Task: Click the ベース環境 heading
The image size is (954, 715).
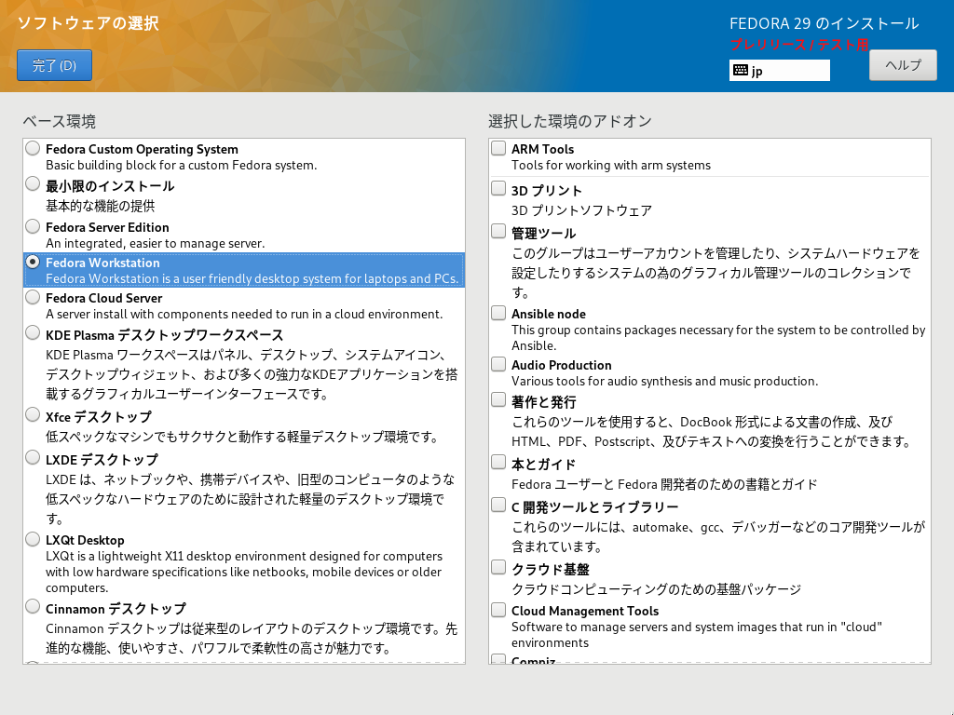Action: click(60, 122)
